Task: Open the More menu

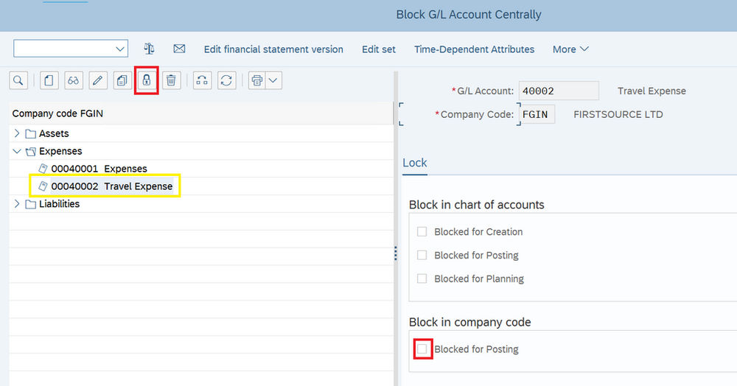Action: point(570,49)
